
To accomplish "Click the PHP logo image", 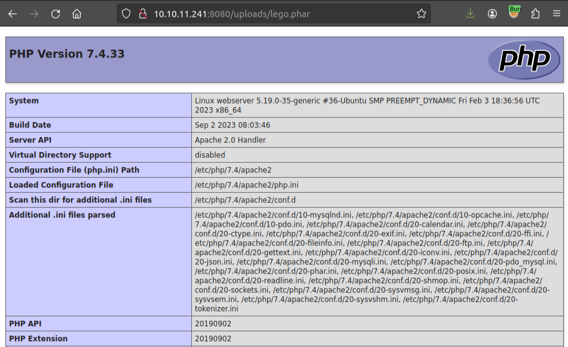I will 524,59.
